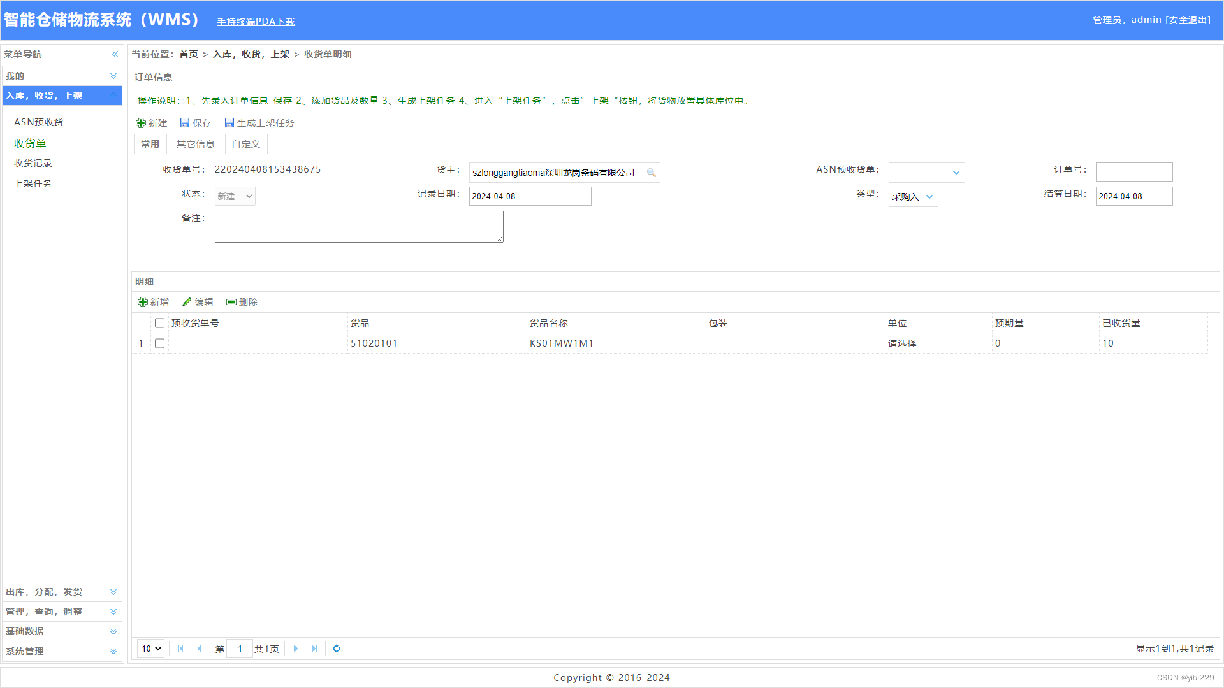Image resolution: width=1224 pixels, height=688 pixels.
Task: Click the 编辑 pencil icon
Action: tap(187, 302)
